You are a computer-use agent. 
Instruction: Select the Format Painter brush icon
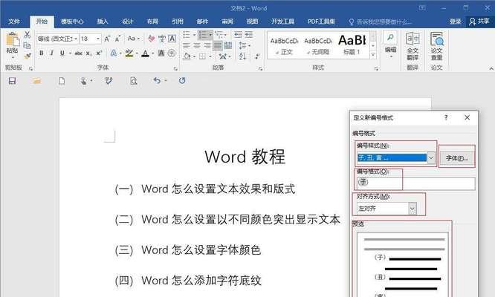point(27,56)
